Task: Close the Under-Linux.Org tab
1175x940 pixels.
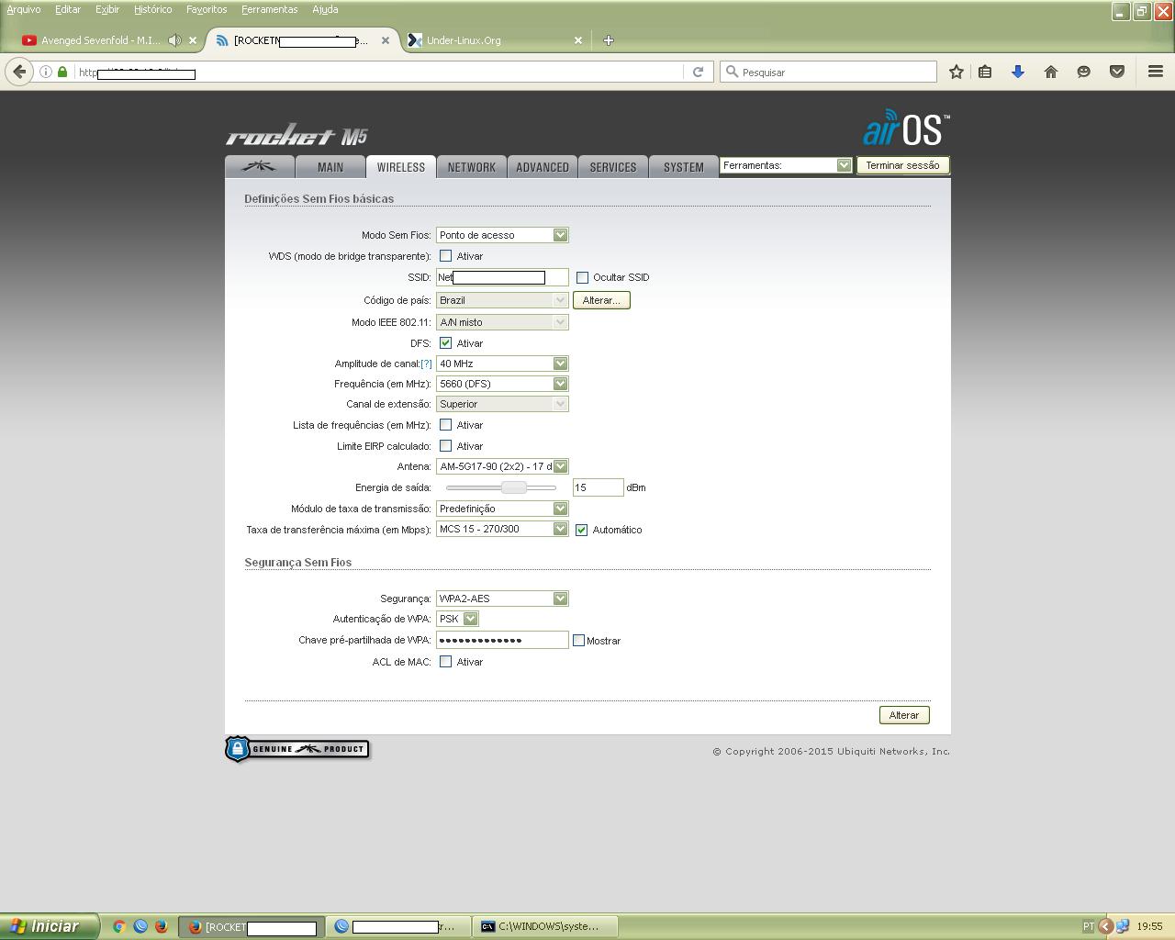Action: [578, 40]
